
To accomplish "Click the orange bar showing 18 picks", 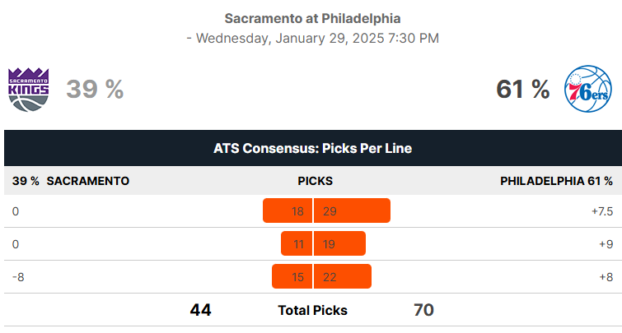I will click(x=288, y=210).
